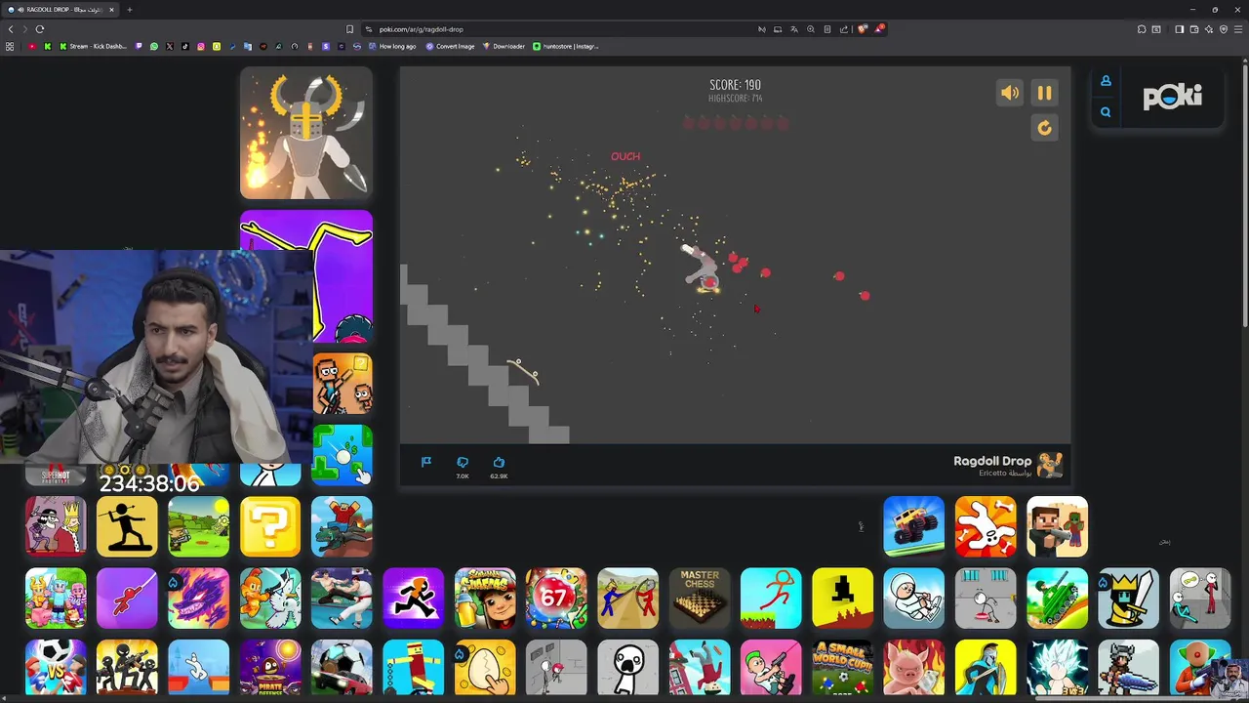The height and width of the screenshot is (703, 1249).
Task: Open the golden helmet knight game thumbnail
Action: [x=306, y=133]
